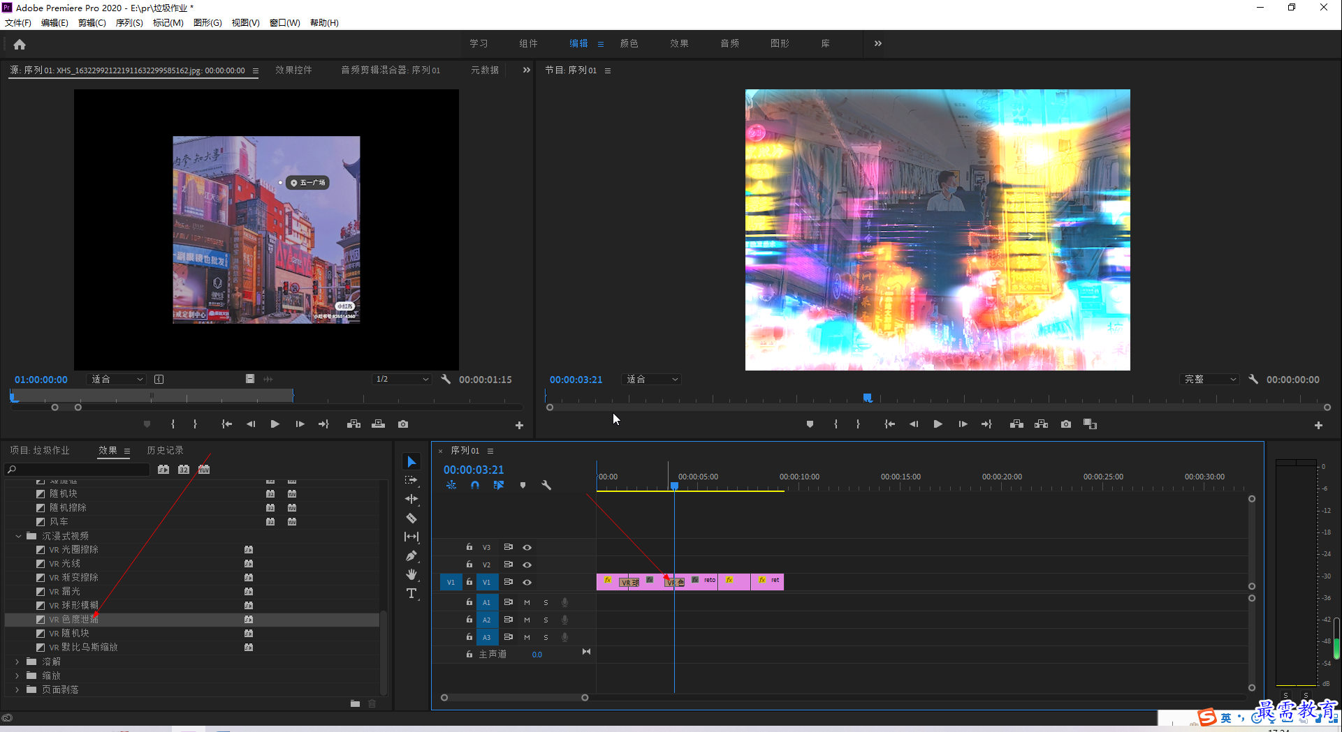1342x732 pixels.
Task: Mute audio track A1
Action: point(527,602)
